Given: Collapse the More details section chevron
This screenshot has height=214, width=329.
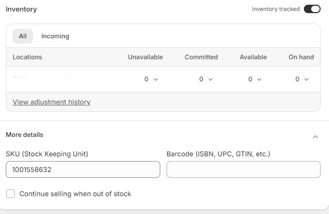Looking at the screenshot, I should 315,136.
